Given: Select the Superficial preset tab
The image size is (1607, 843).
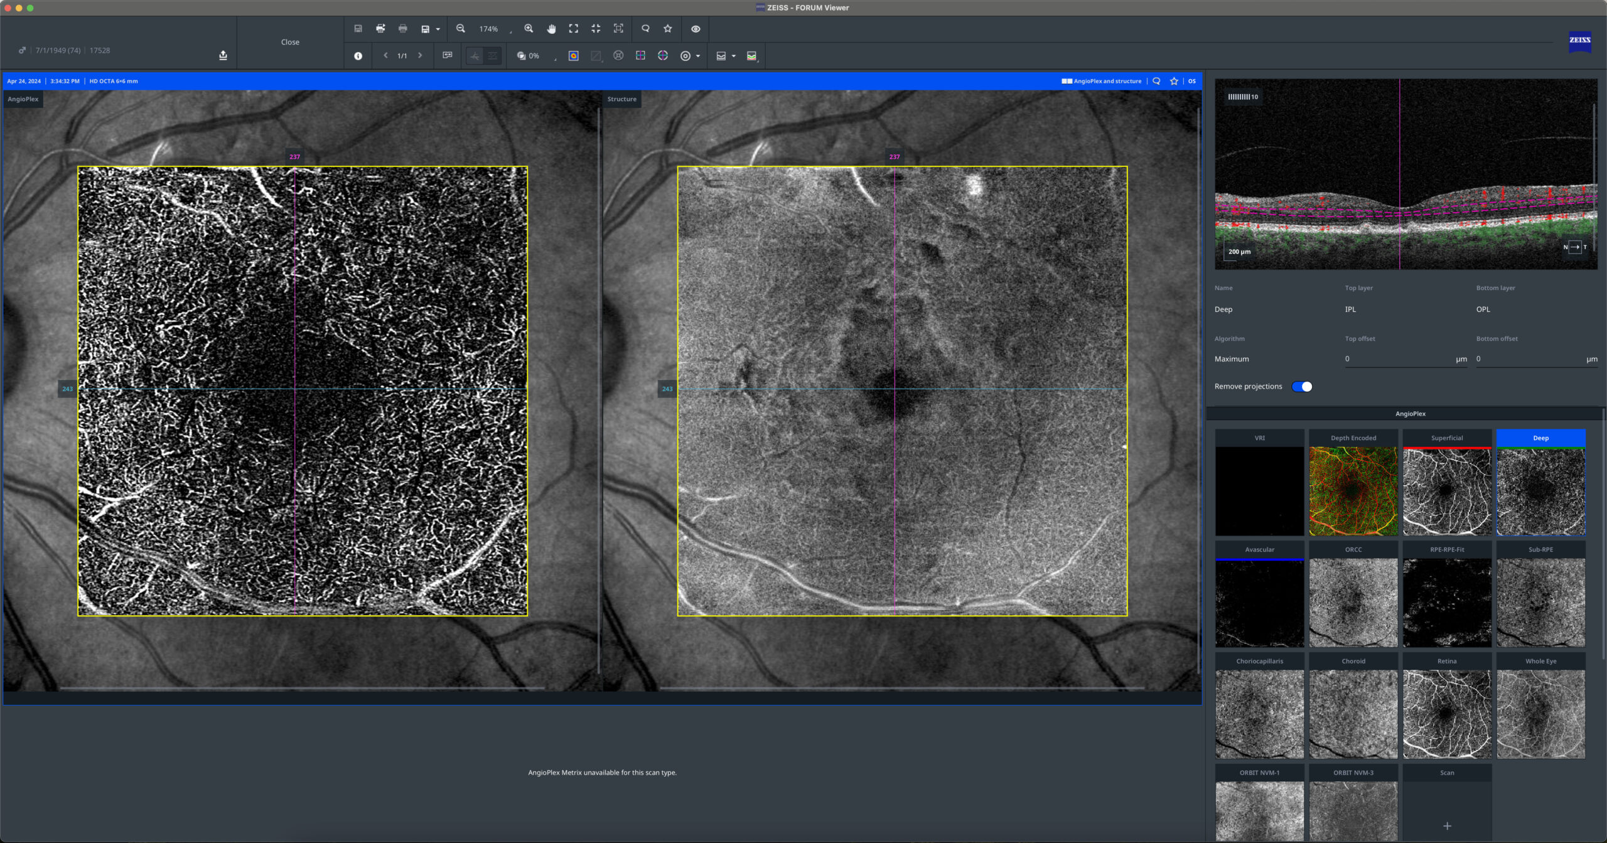Looking at the screenshot, I should (1447, 438).
